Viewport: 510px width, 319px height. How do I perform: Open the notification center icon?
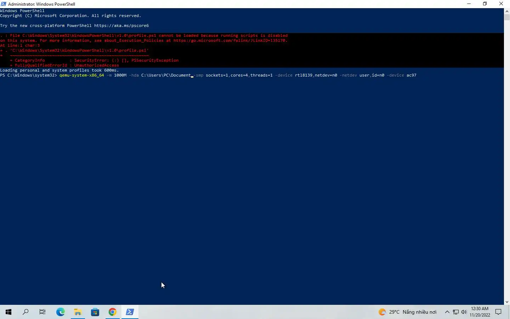[x=498, y=312]
